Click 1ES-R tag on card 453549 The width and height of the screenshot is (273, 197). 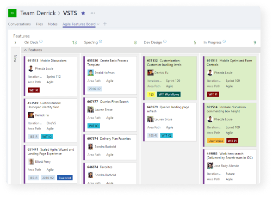[33, 137]
